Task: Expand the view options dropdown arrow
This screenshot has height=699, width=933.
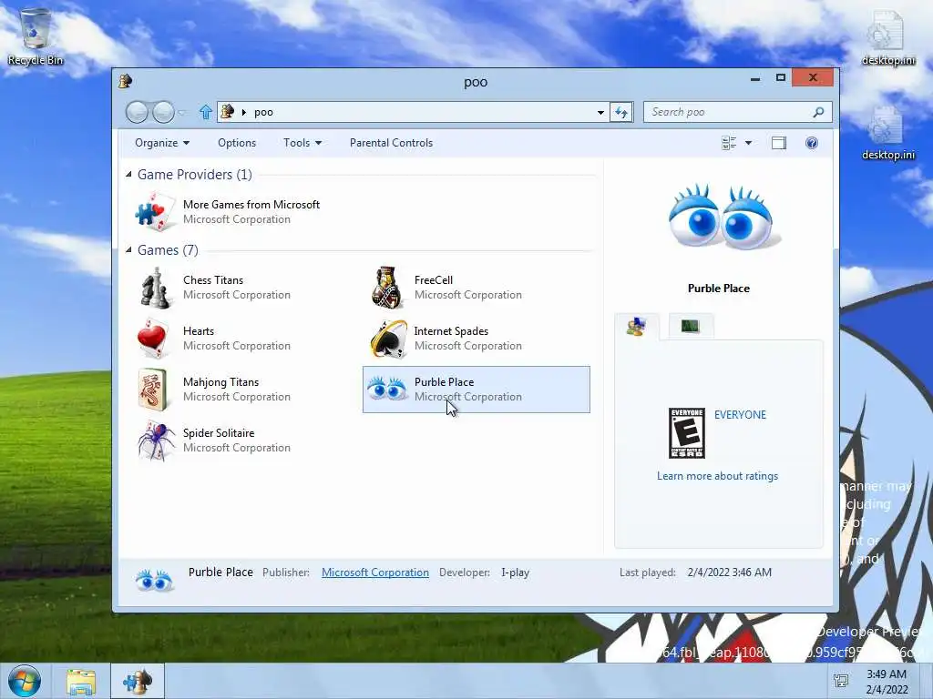Action: point(749,143)
